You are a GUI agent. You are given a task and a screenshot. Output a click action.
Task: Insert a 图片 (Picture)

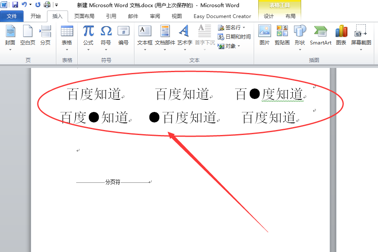[265, 35]
